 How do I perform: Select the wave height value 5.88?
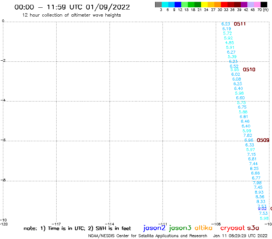243,112
